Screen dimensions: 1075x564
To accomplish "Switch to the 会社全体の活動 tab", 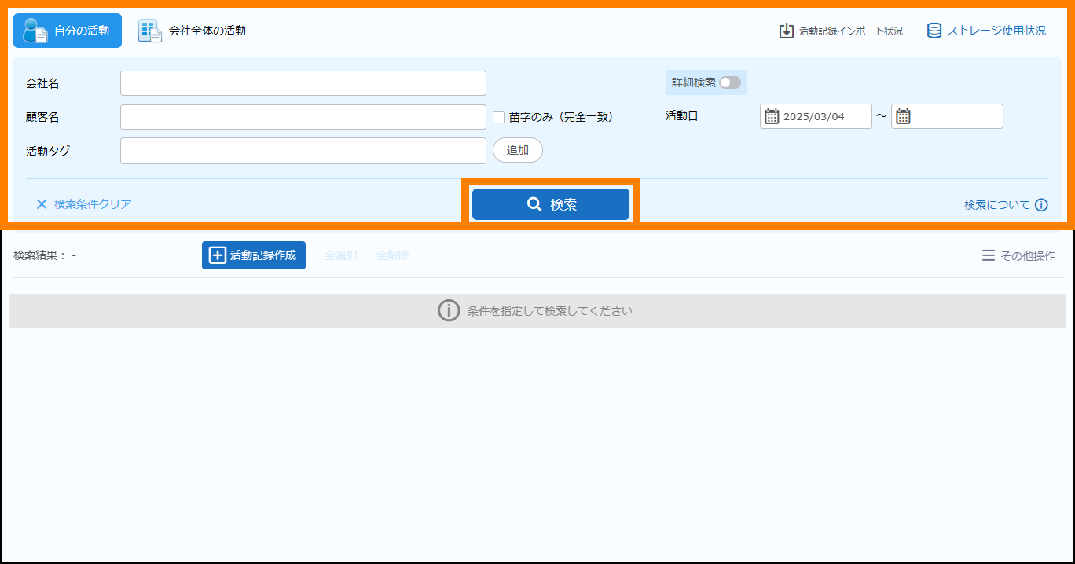I will 193,31.
